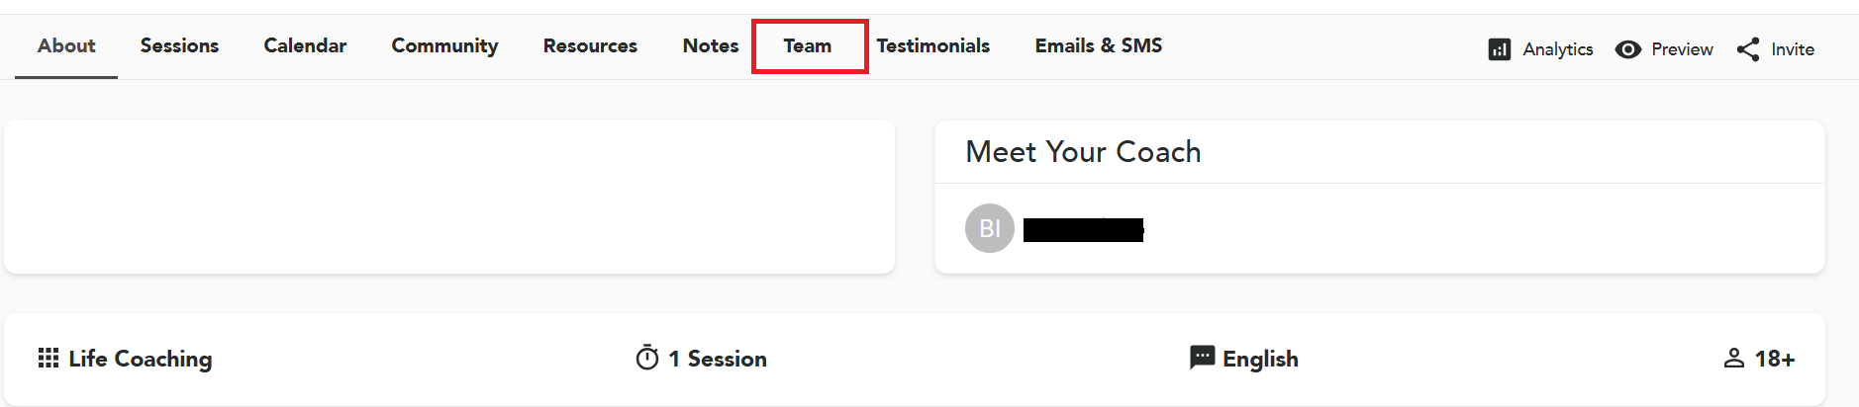1859x407 pixels.
Task: Select the Community tab
Action: [x=444, y=45]
